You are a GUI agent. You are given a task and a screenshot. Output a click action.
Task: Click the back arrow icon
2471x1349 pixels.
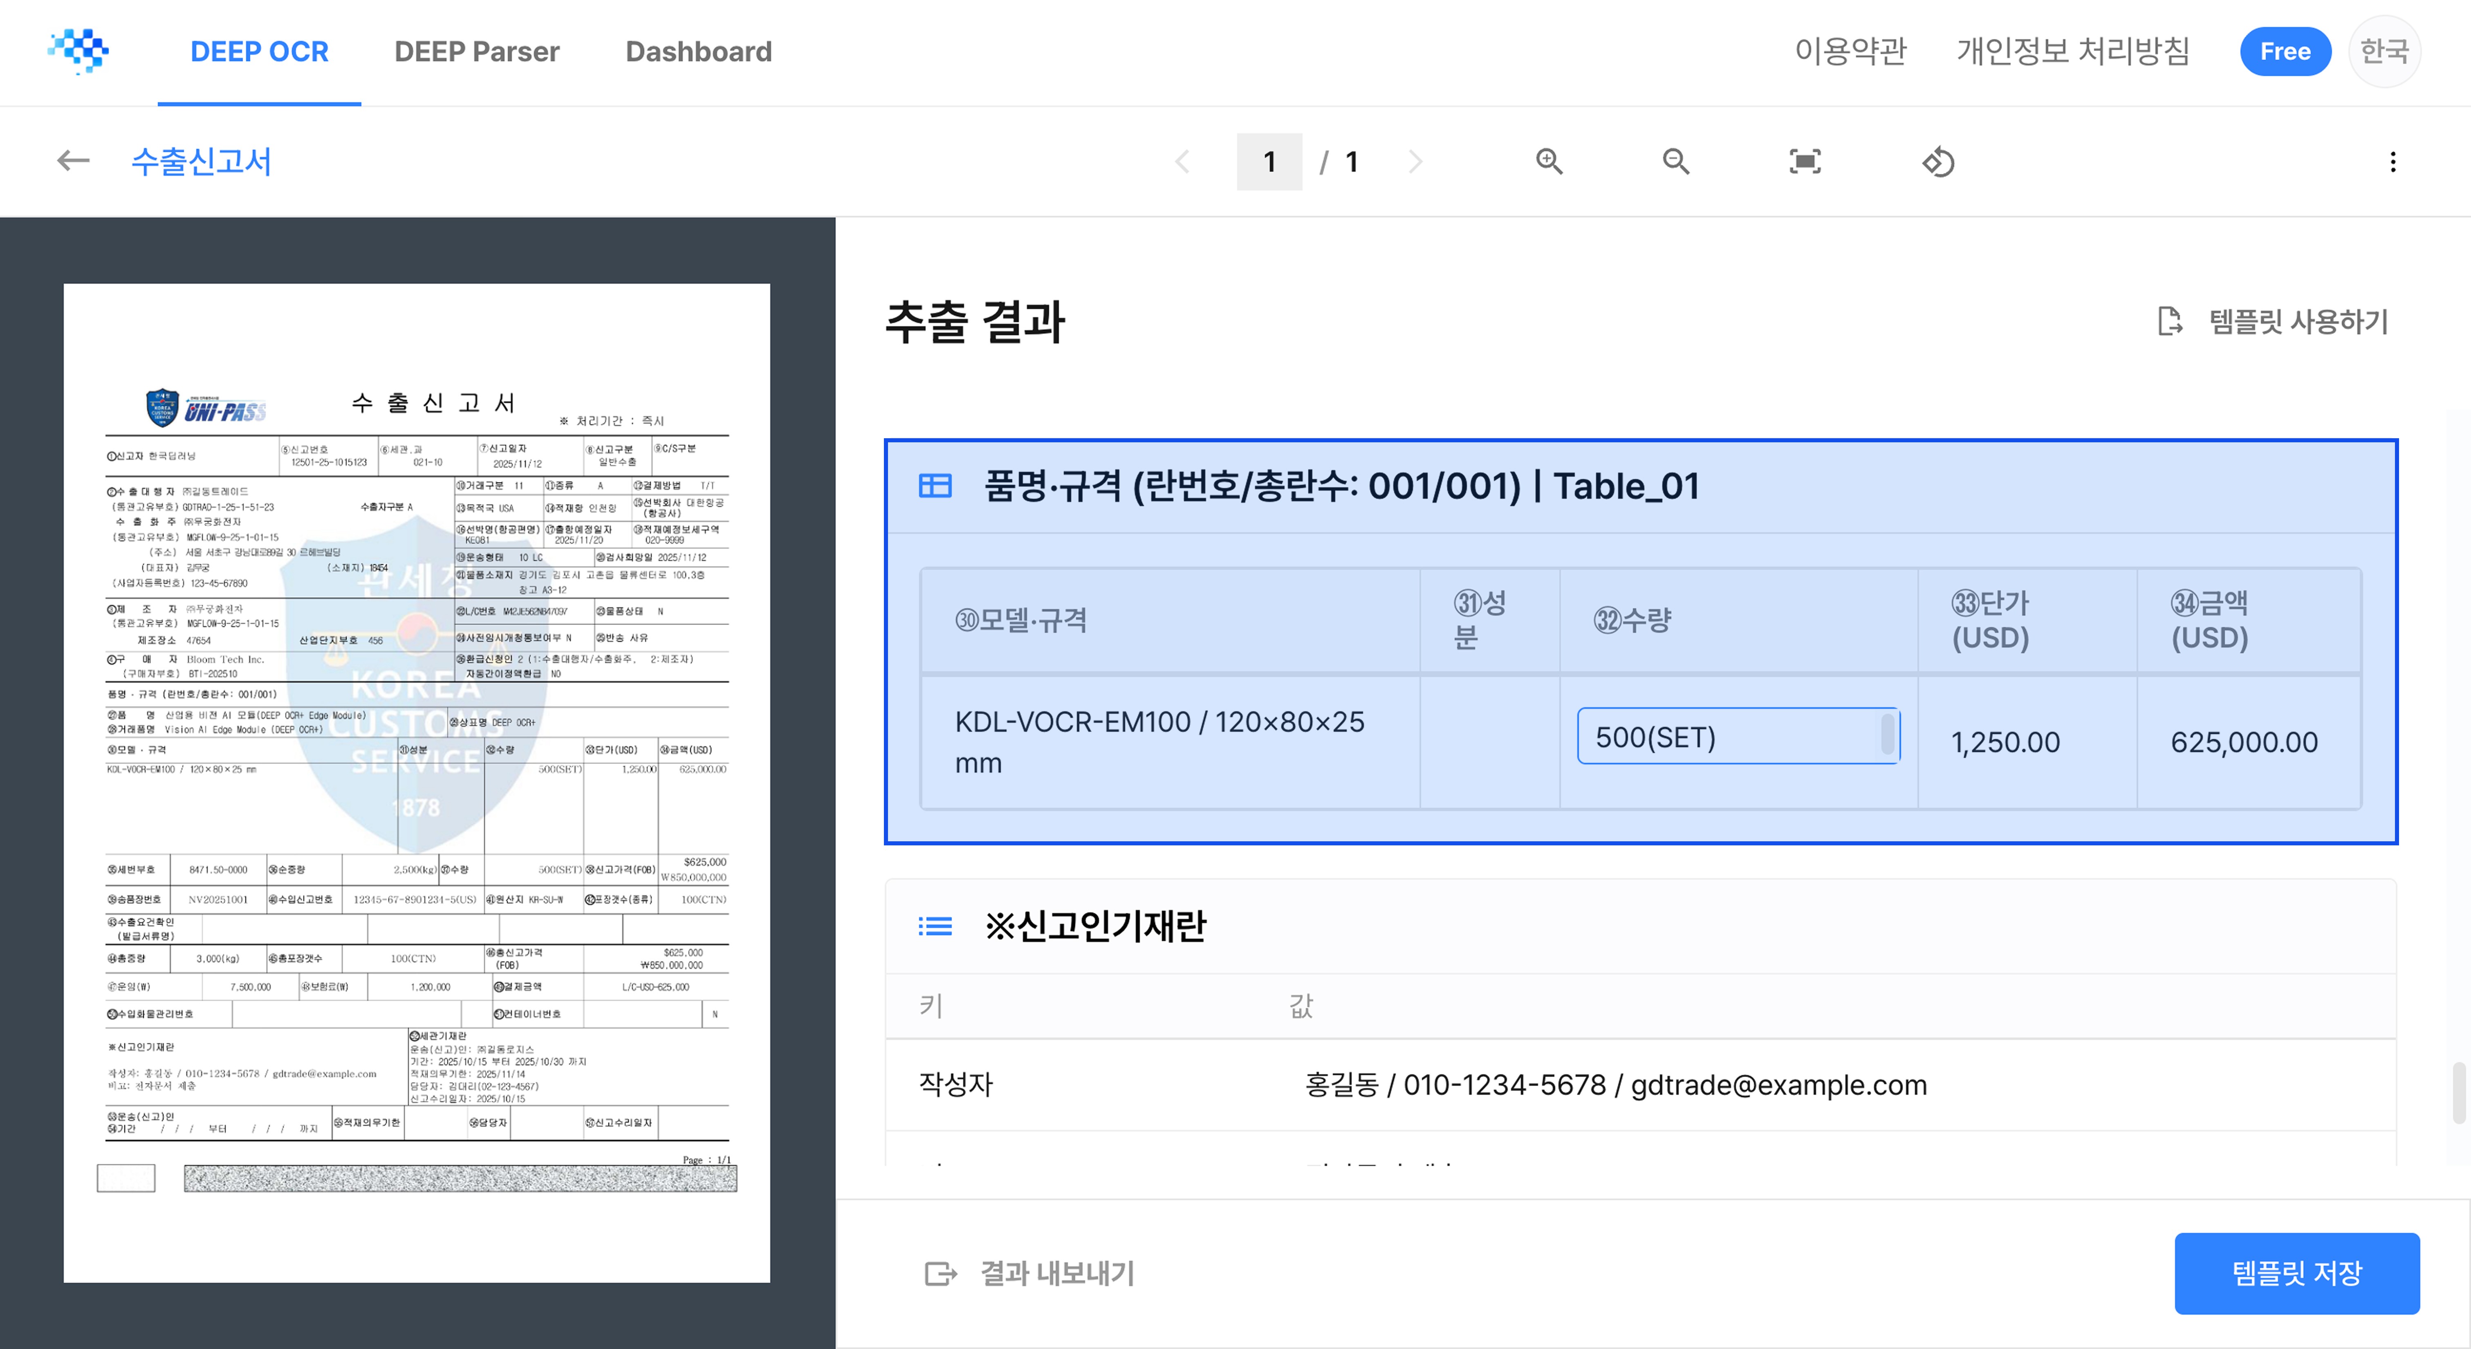click(x=73, y=161)
